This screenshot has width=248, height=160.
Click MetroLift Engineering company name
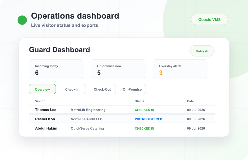(x=88, y=110)
